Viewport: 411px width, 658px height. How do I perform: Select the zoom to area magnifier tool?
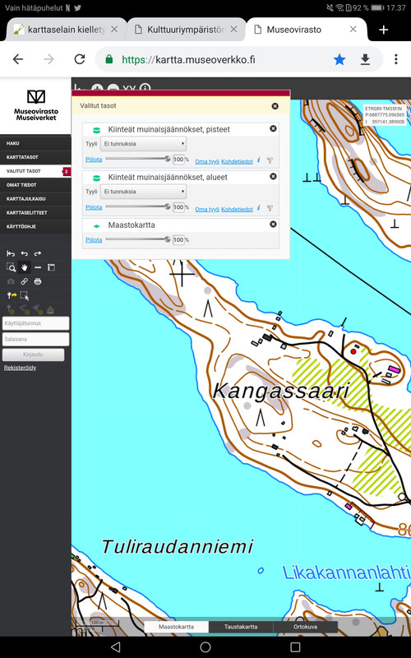point(11,267)
